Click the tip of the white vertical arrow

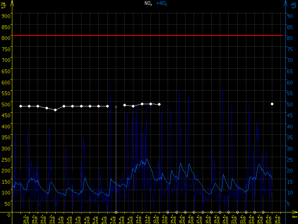pyautogui.click(x=116, y=106)
